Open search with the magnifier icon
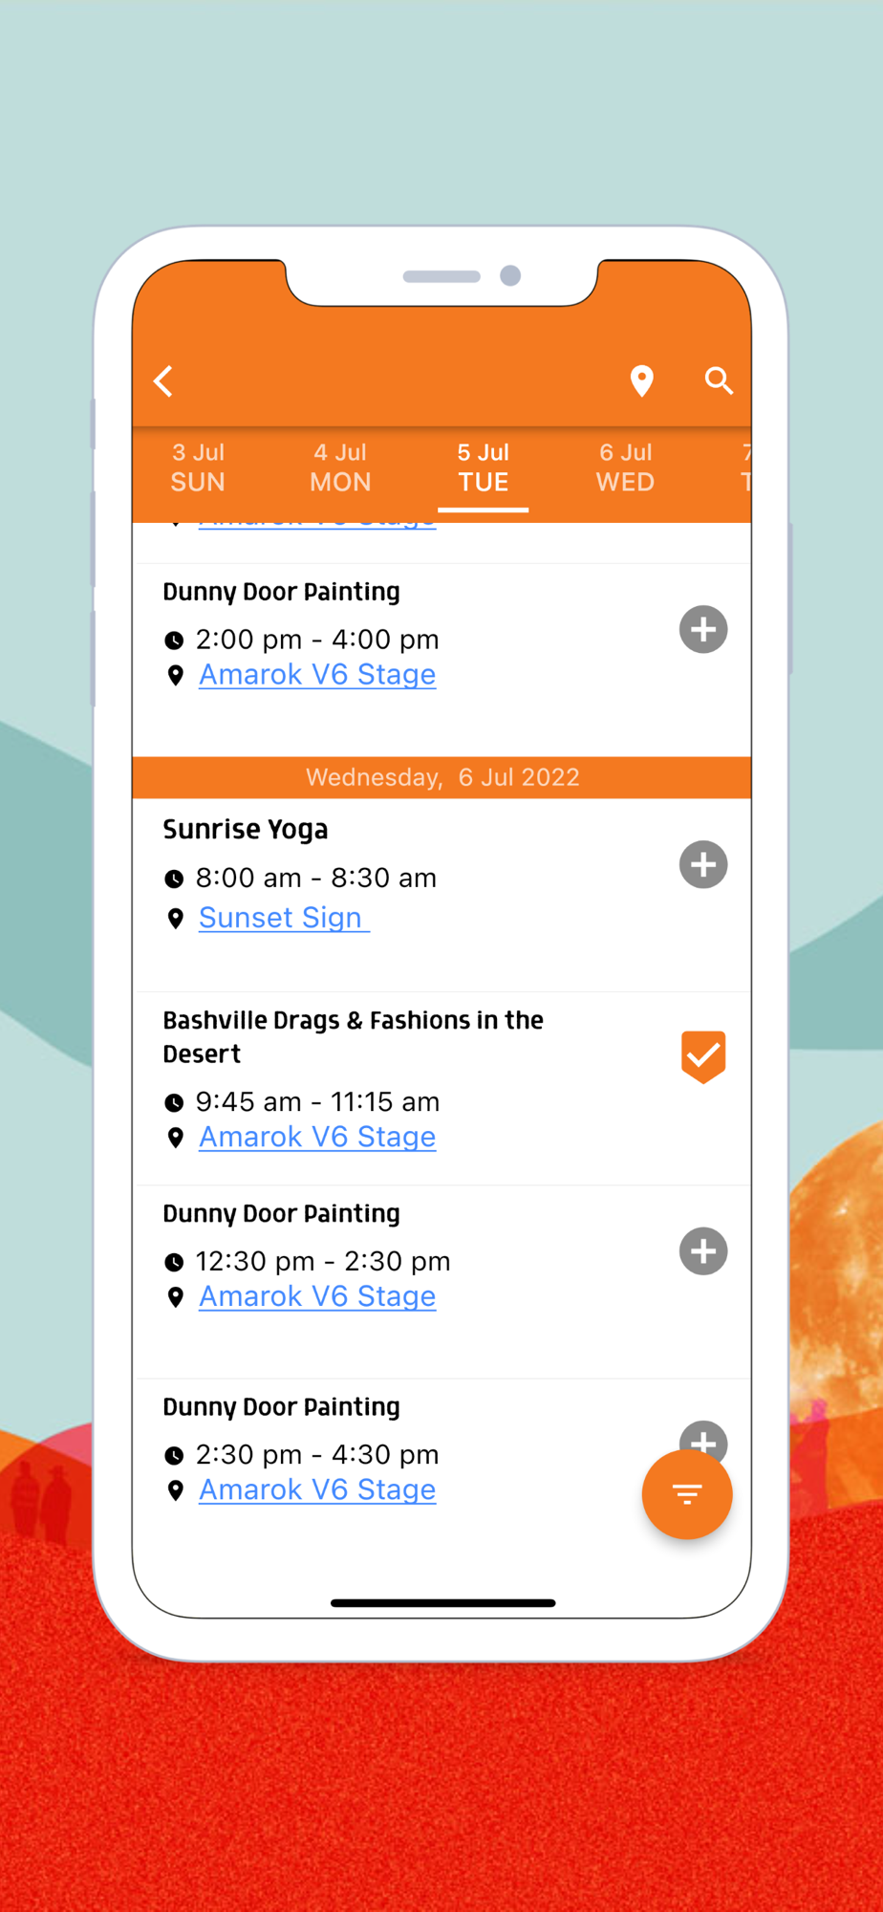This screenshot has width=883, height=1912. pos(719,381)
